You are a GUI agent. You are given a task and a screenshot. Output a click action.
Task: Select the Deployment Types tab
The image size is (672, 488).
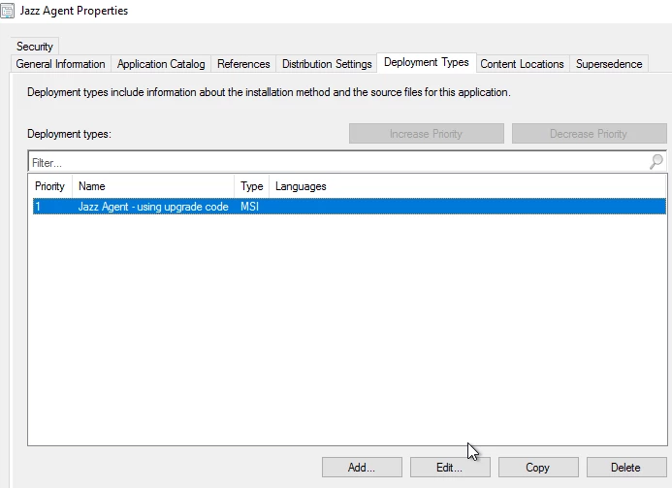427,63
